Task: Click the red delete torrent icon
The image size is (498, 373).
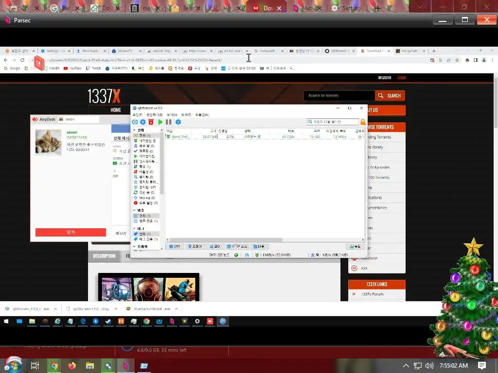Action: [151, 122]
